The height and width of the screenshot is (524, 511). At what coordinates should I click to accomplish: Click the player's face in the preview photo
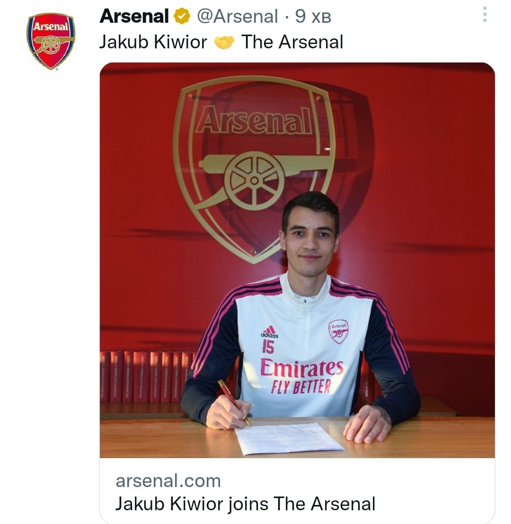coord(310,238)
